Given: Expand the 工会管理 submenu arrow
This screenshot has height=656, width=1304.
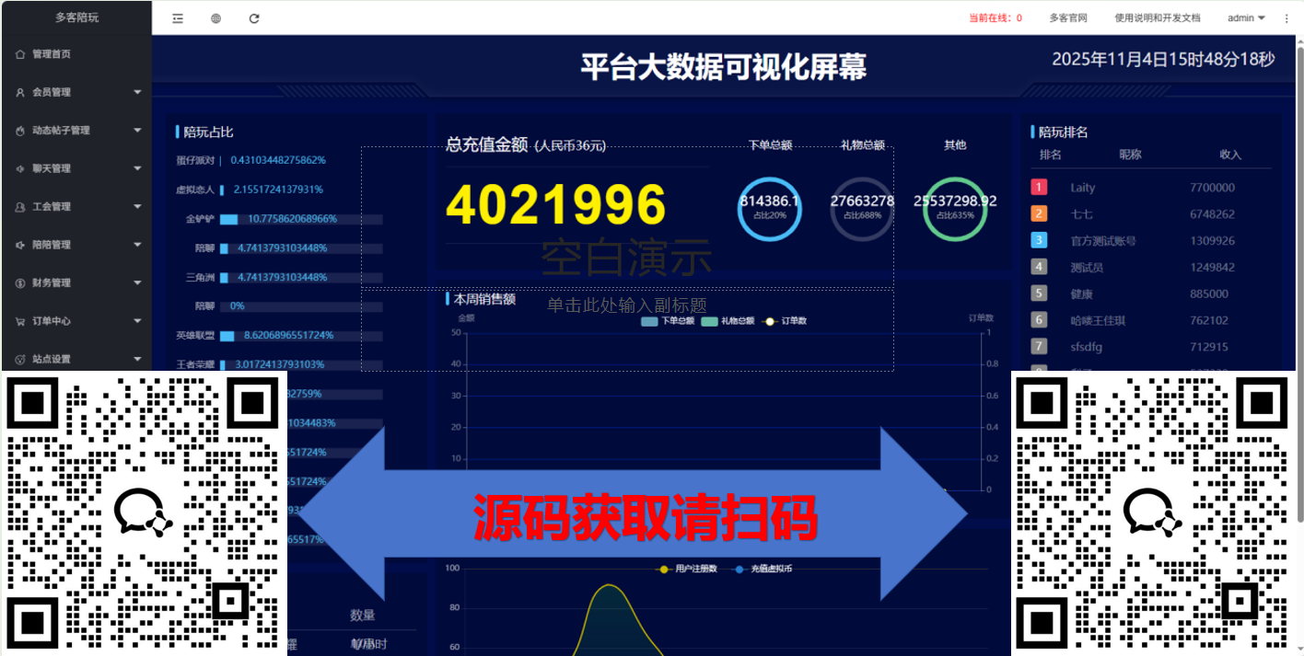Looking at the screenshot, I should point(137,207).
